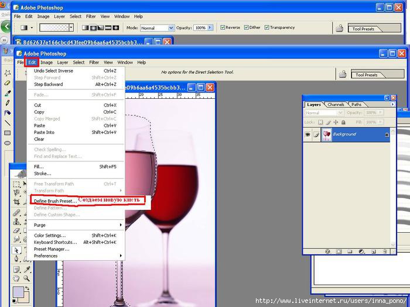The image size is (410, 307).
Task: Create a new layer icon
Action: point(374,251)
